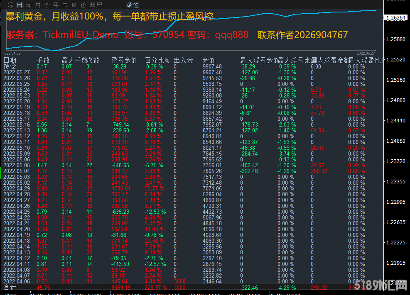The image size is (410, 295).
Task: Click total profit 6869.19
Action: point(121,288)
